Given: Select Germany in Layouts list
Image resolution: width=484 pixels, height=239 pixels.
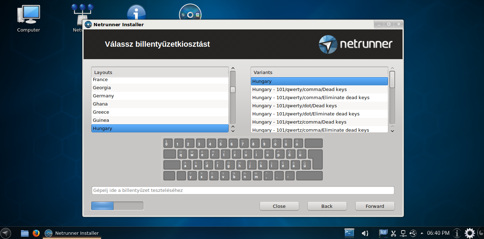Looking at the screenshot, I should point(160,96).
